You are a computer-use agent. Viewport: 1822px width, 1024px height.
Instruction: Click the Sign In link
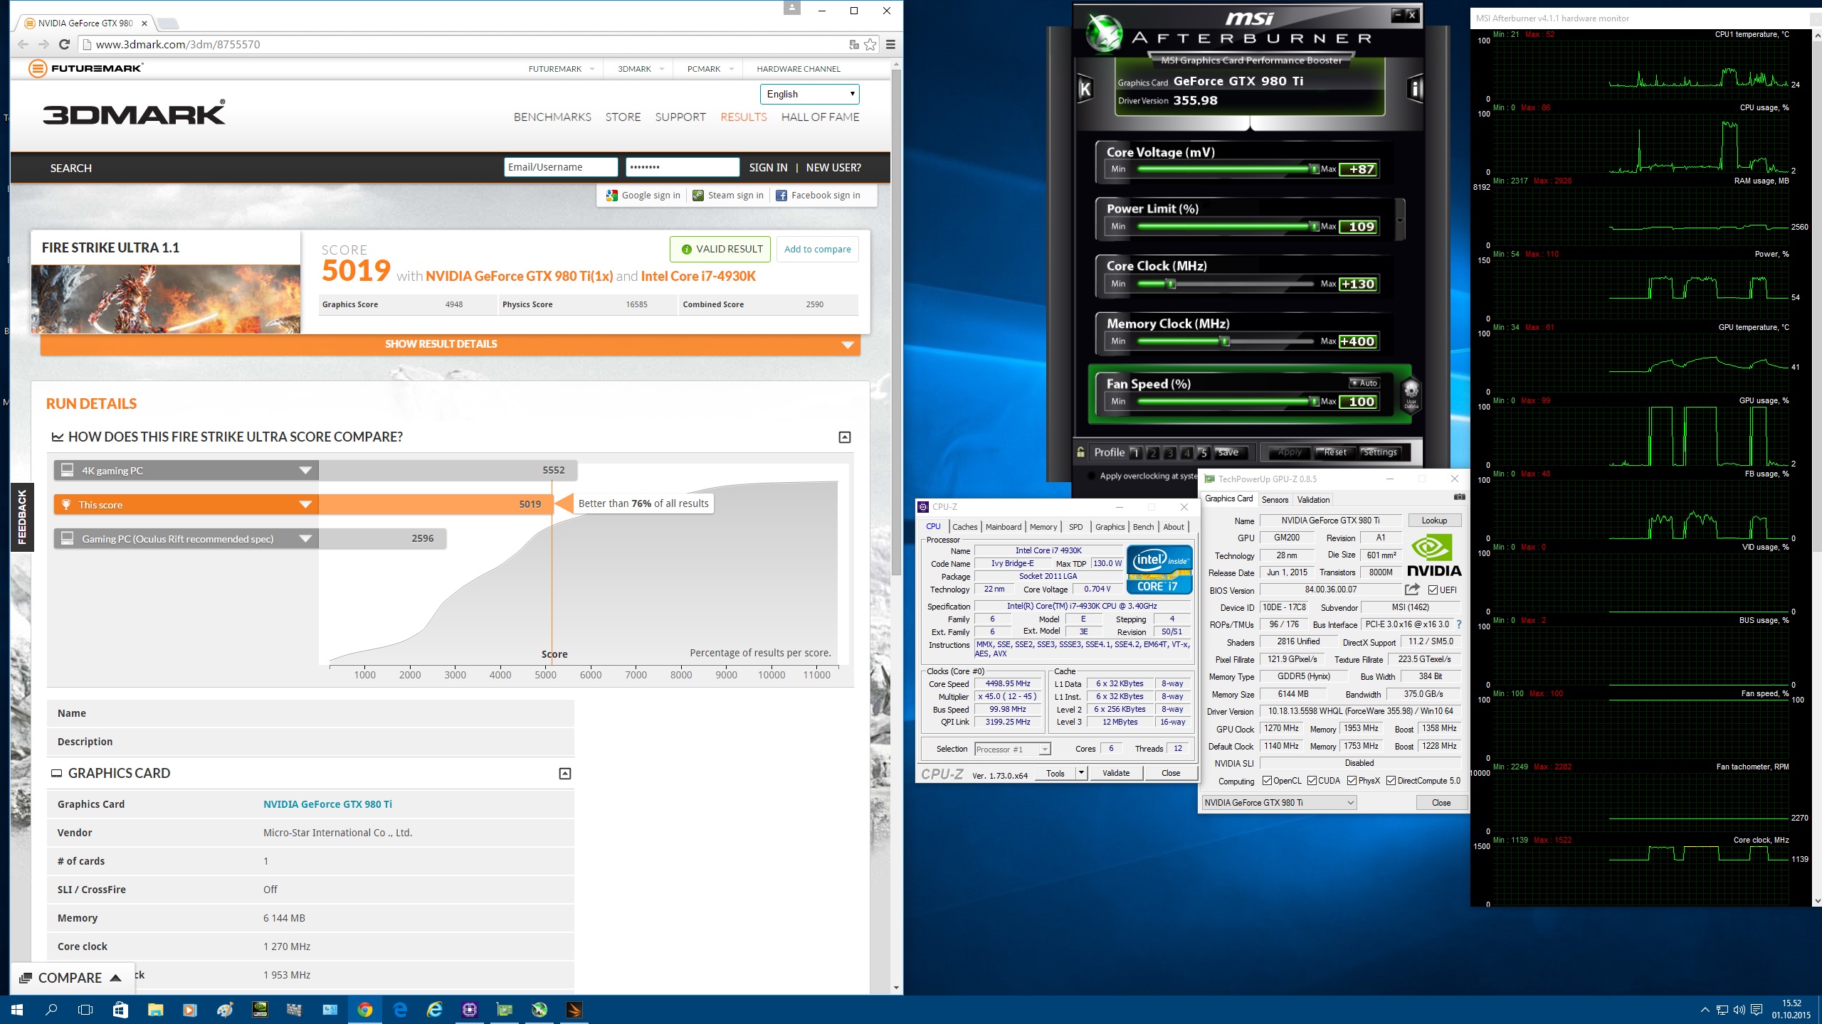click(768, 168)
